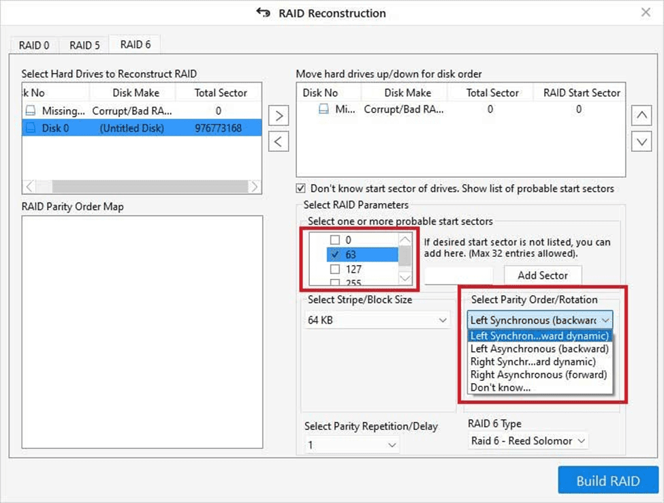The image size is (664, 503).
Task: Select the RAID 6 tab
Action: (135, 44)
